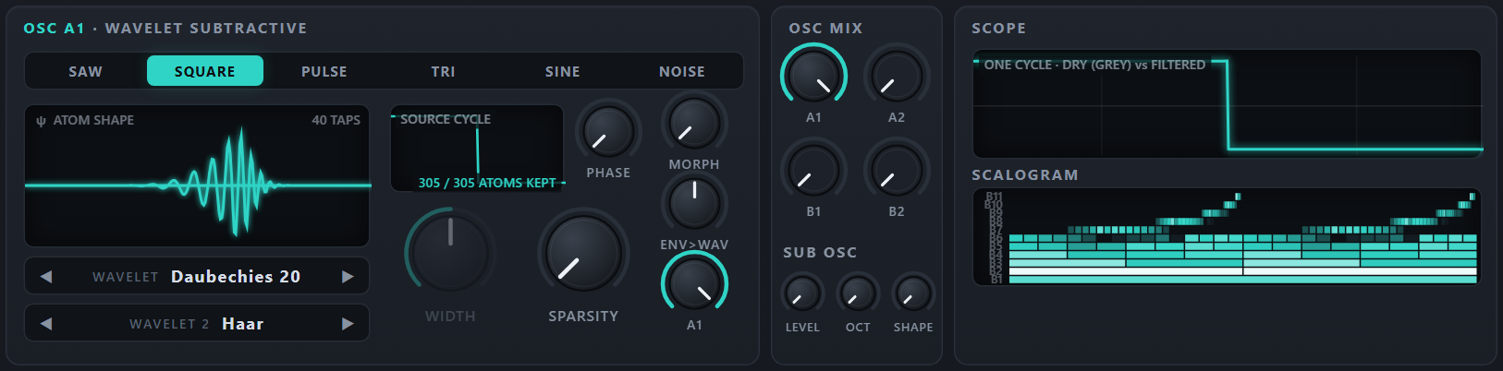Viewport: 1503px width, 371px height.
Task: Click the atom shape waveform display
Action: click(x=197, y=175)
